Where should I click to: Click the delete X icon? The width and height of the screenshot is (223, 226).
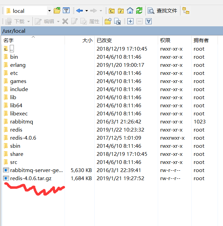65,22
